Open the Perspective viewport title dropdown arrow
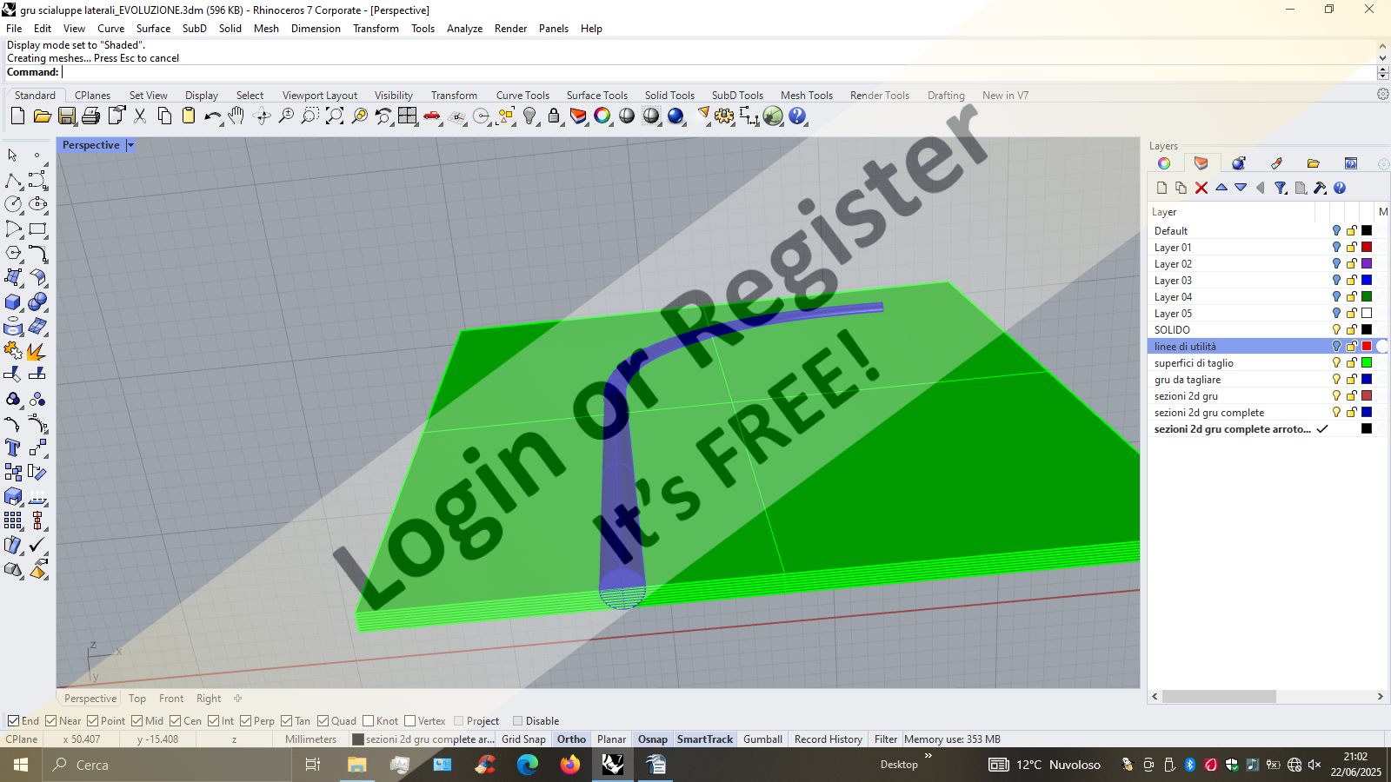The image size is (1391, 782). tap(130, 145)
